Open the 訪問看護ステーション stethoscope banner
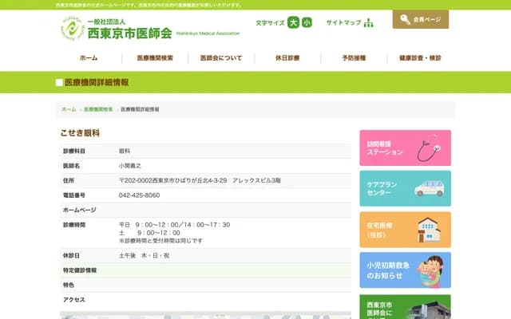Screen dimensions: 511x319 tap(405, 148)
